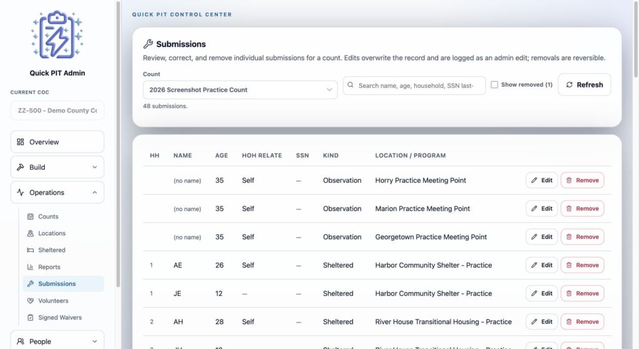Click the Sheltered bed icon
Screen dimensions: 639x349
tap(30, 250)
